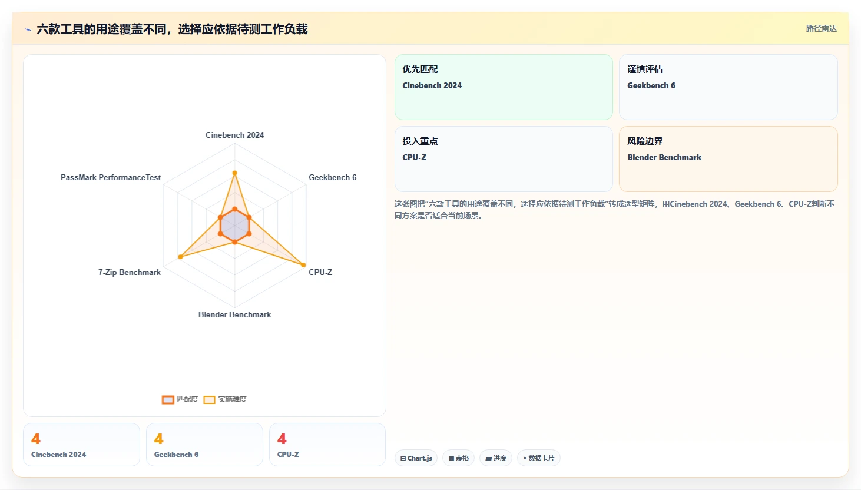Click the 路径雷达 label in header
Image resolution: width=861 pixels, height=490 pixels.
click(821, 28)
